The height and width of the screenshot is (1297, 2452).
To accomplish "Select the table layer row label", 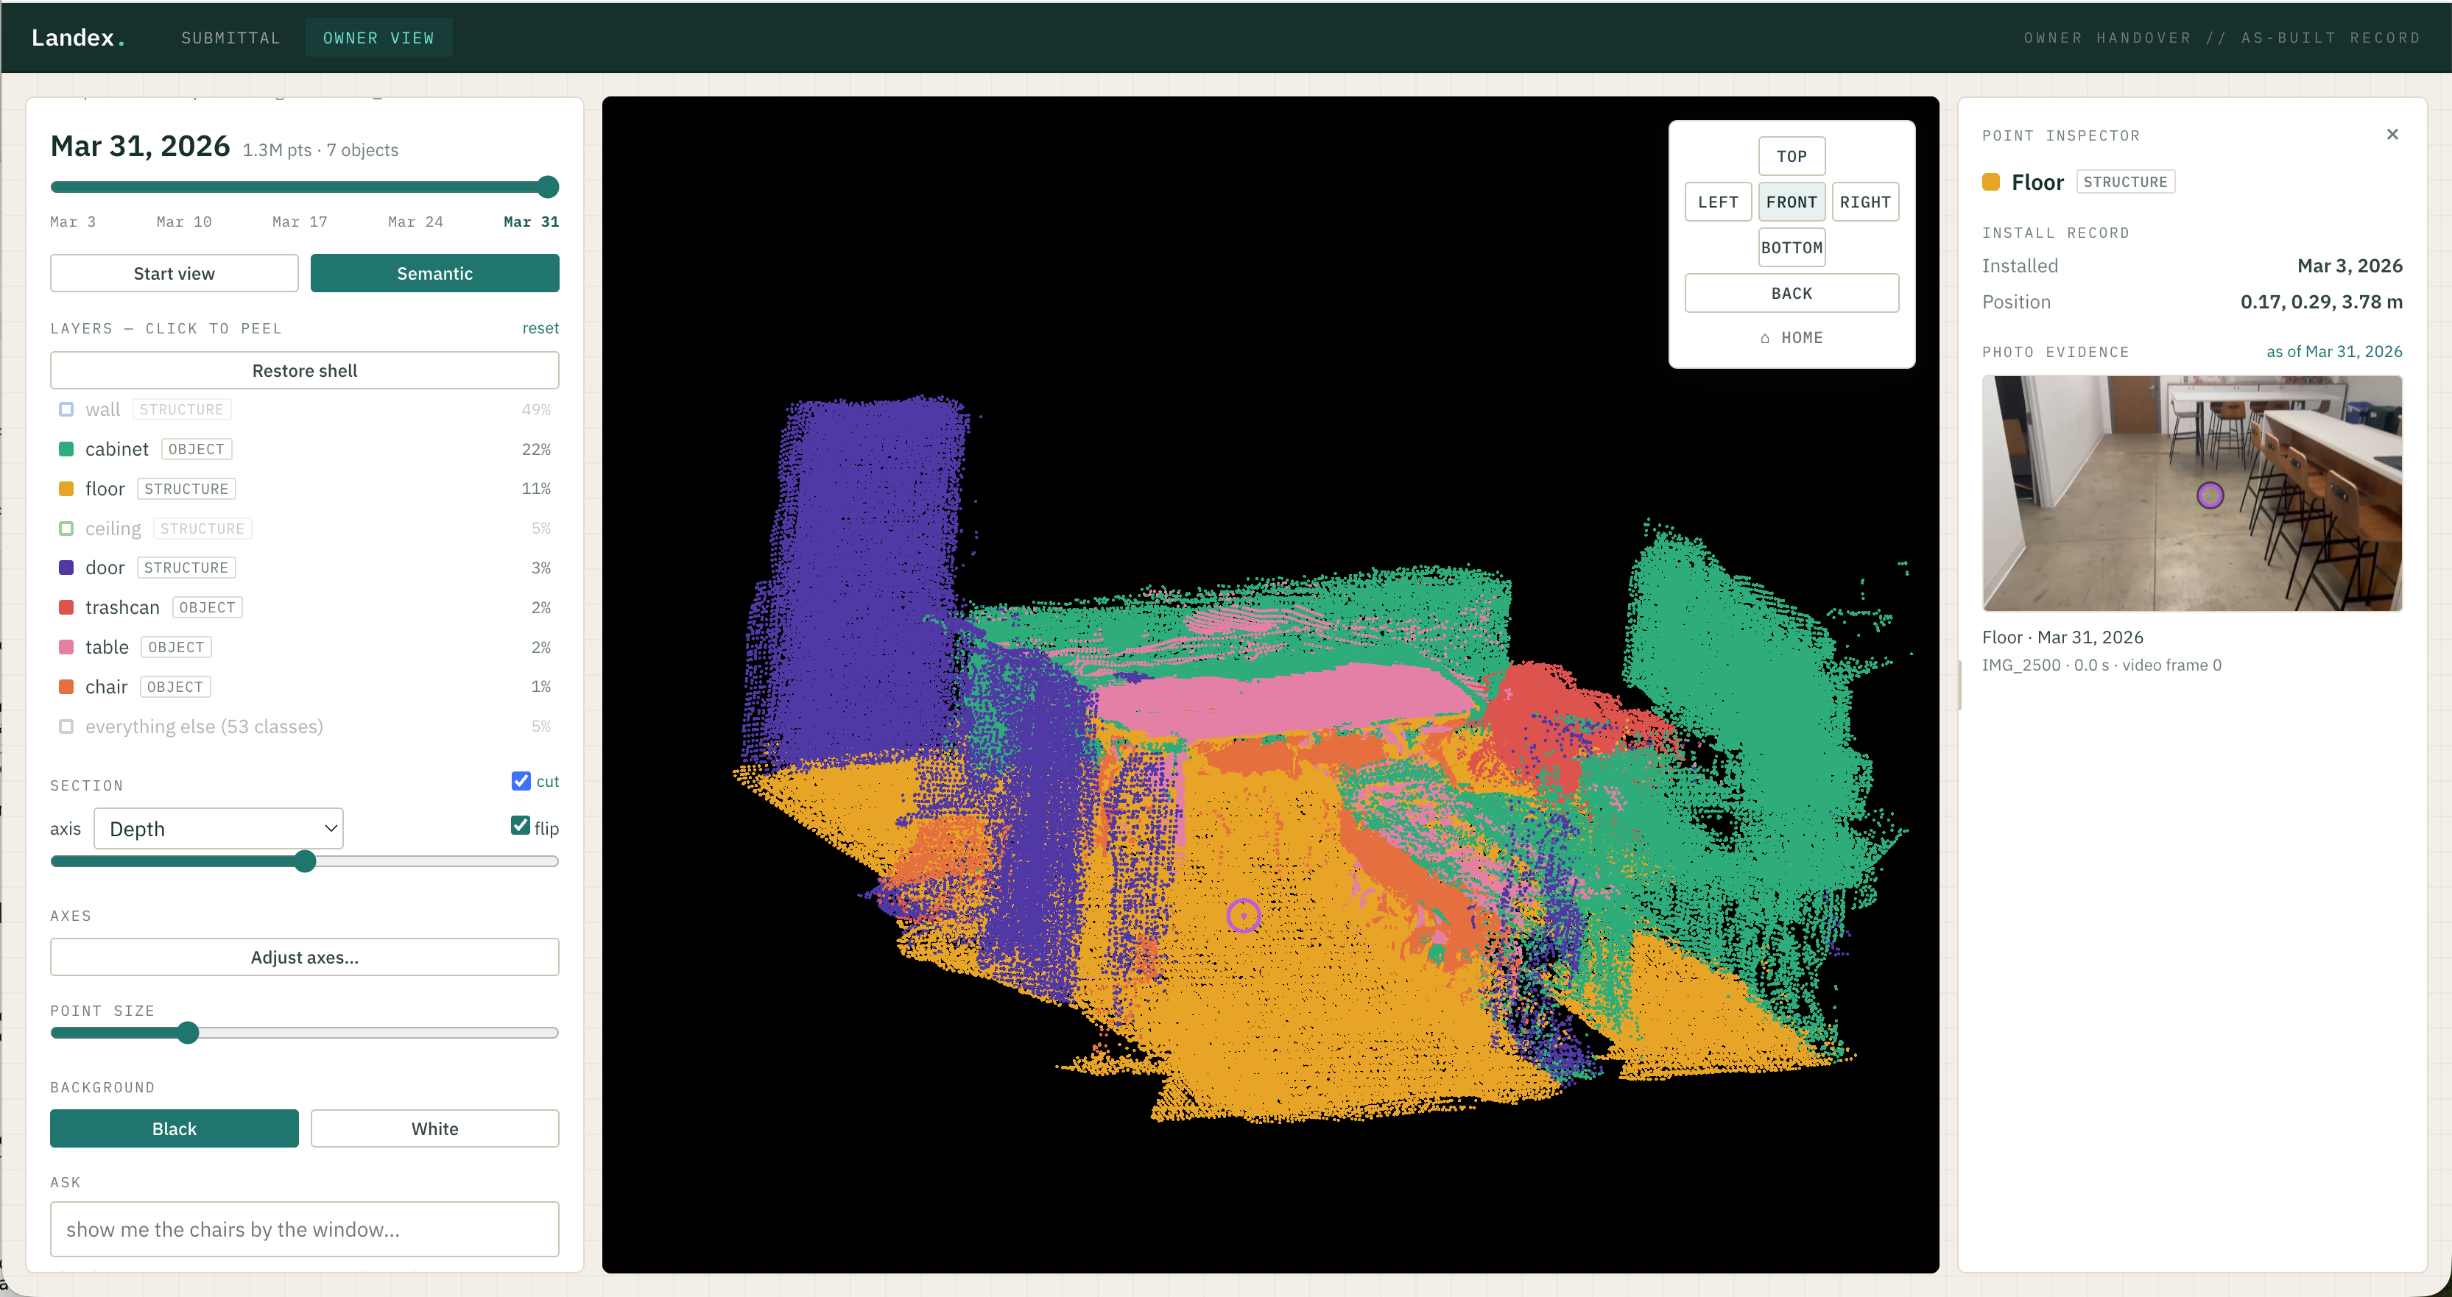I will click(x=107, y=647).
